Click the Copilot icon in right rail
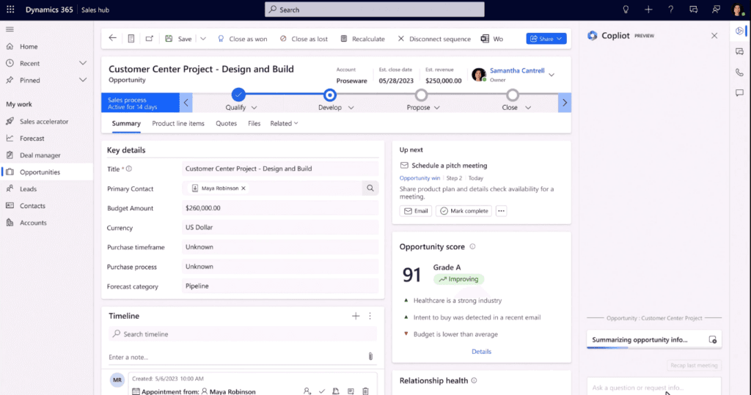 [x=739, y=31]
